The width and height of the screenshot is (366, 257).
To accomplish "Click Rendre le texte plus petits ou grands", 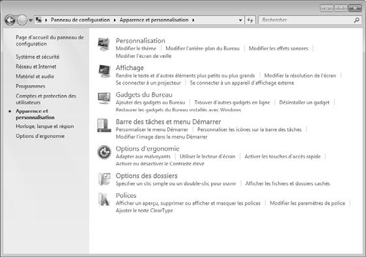I will pyautogui.click(x=185, y=75).
